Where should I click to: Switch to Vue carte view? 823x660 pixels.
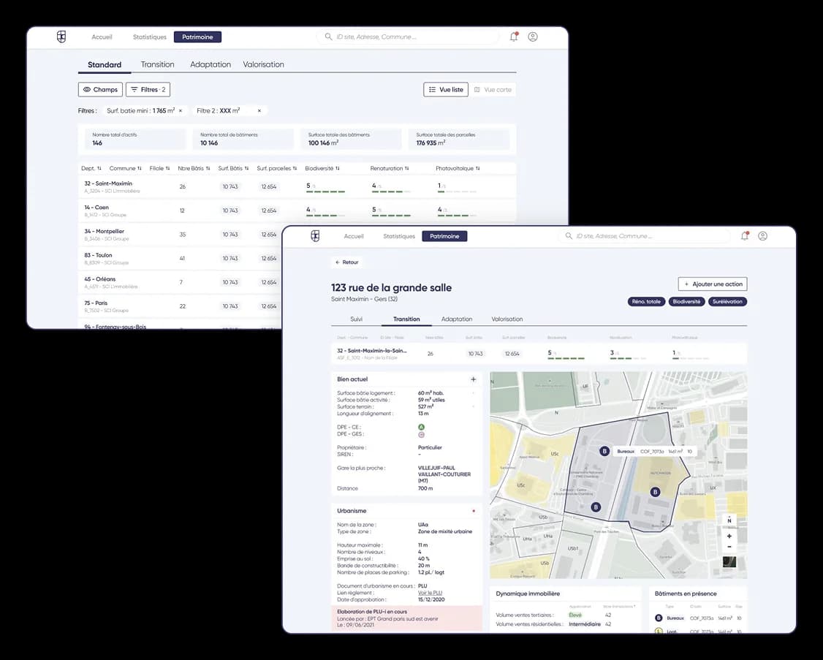(x=493, y=90)
